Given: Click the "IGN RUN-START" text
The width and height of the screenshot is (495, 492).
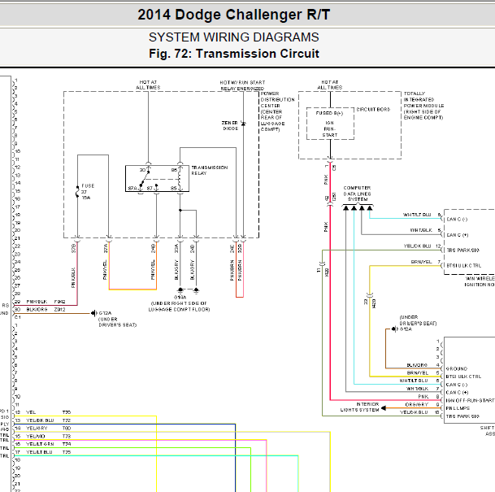Looking at the screenshot, I should [329, 128].
